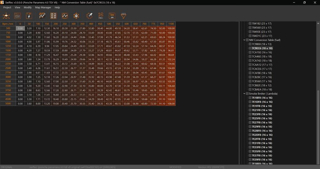Click the 5000 rpm row header
This screenshot has width=320, height=169.
coord(8,104)
